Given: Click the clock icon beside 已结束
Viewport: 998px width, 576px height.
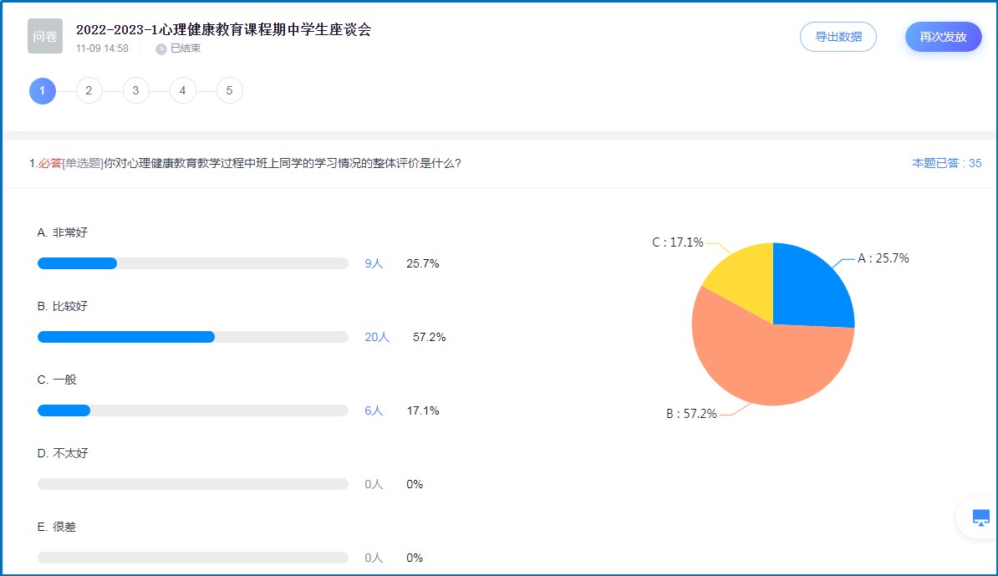Looking at the screenshot, I should [161, 48].
